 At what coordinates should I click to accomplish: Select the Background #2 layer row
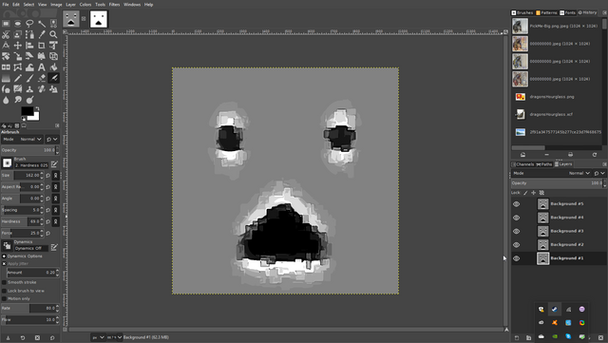[559, 245]
